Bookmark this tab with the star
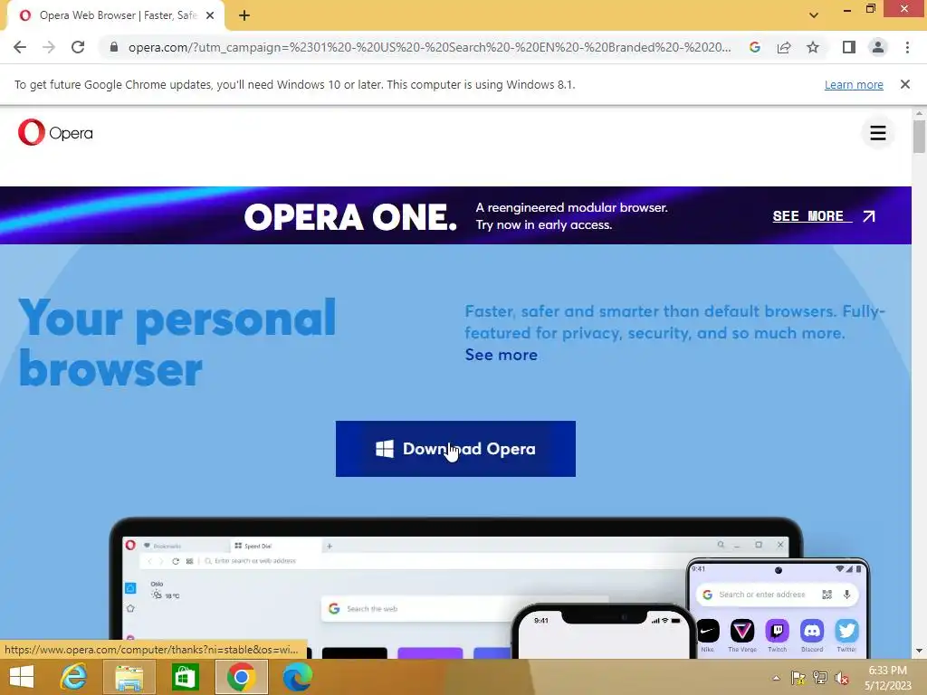Viewport: 927px width, 695px height. pyautogui.click(x=813, y=47)
